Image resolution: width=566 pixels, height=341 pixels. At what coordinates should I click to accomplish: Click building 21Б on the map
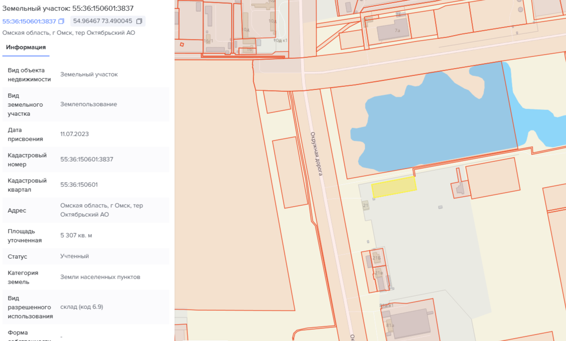tap(377, 258)
